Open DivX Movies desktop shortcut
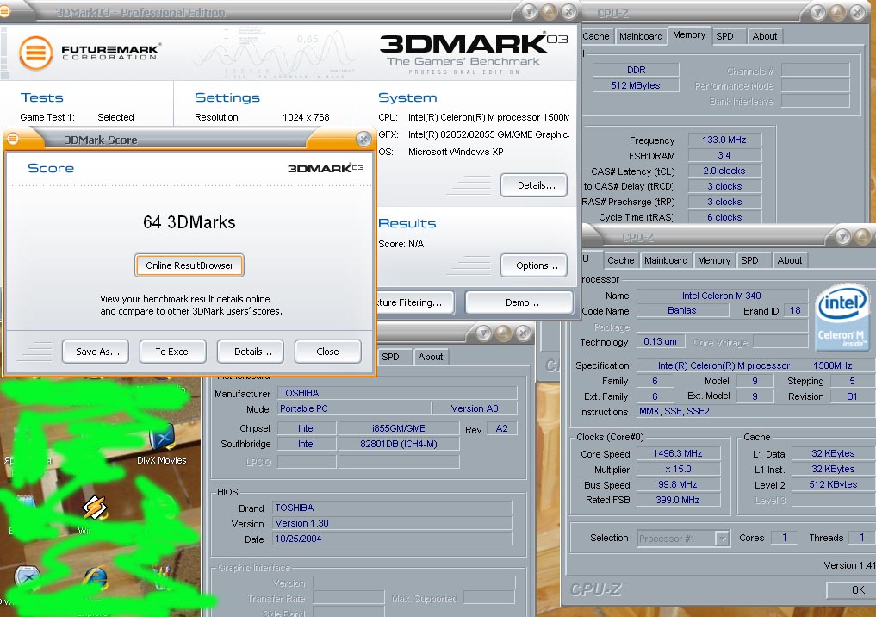Image resolution: width=876 pixels, height=617 pixels. click(x=161, y=445)
